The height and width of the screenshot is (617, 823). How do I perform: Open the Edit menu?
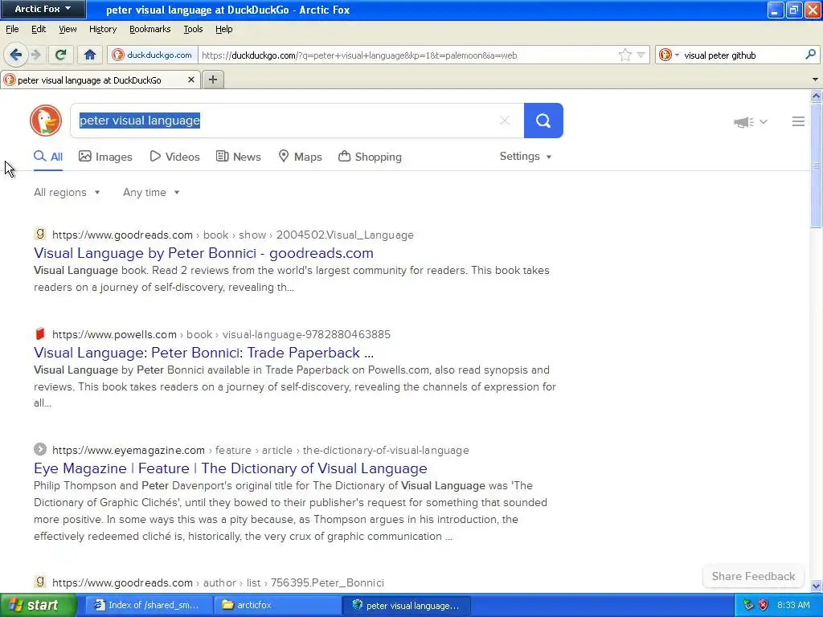click(x=39, y=29)
